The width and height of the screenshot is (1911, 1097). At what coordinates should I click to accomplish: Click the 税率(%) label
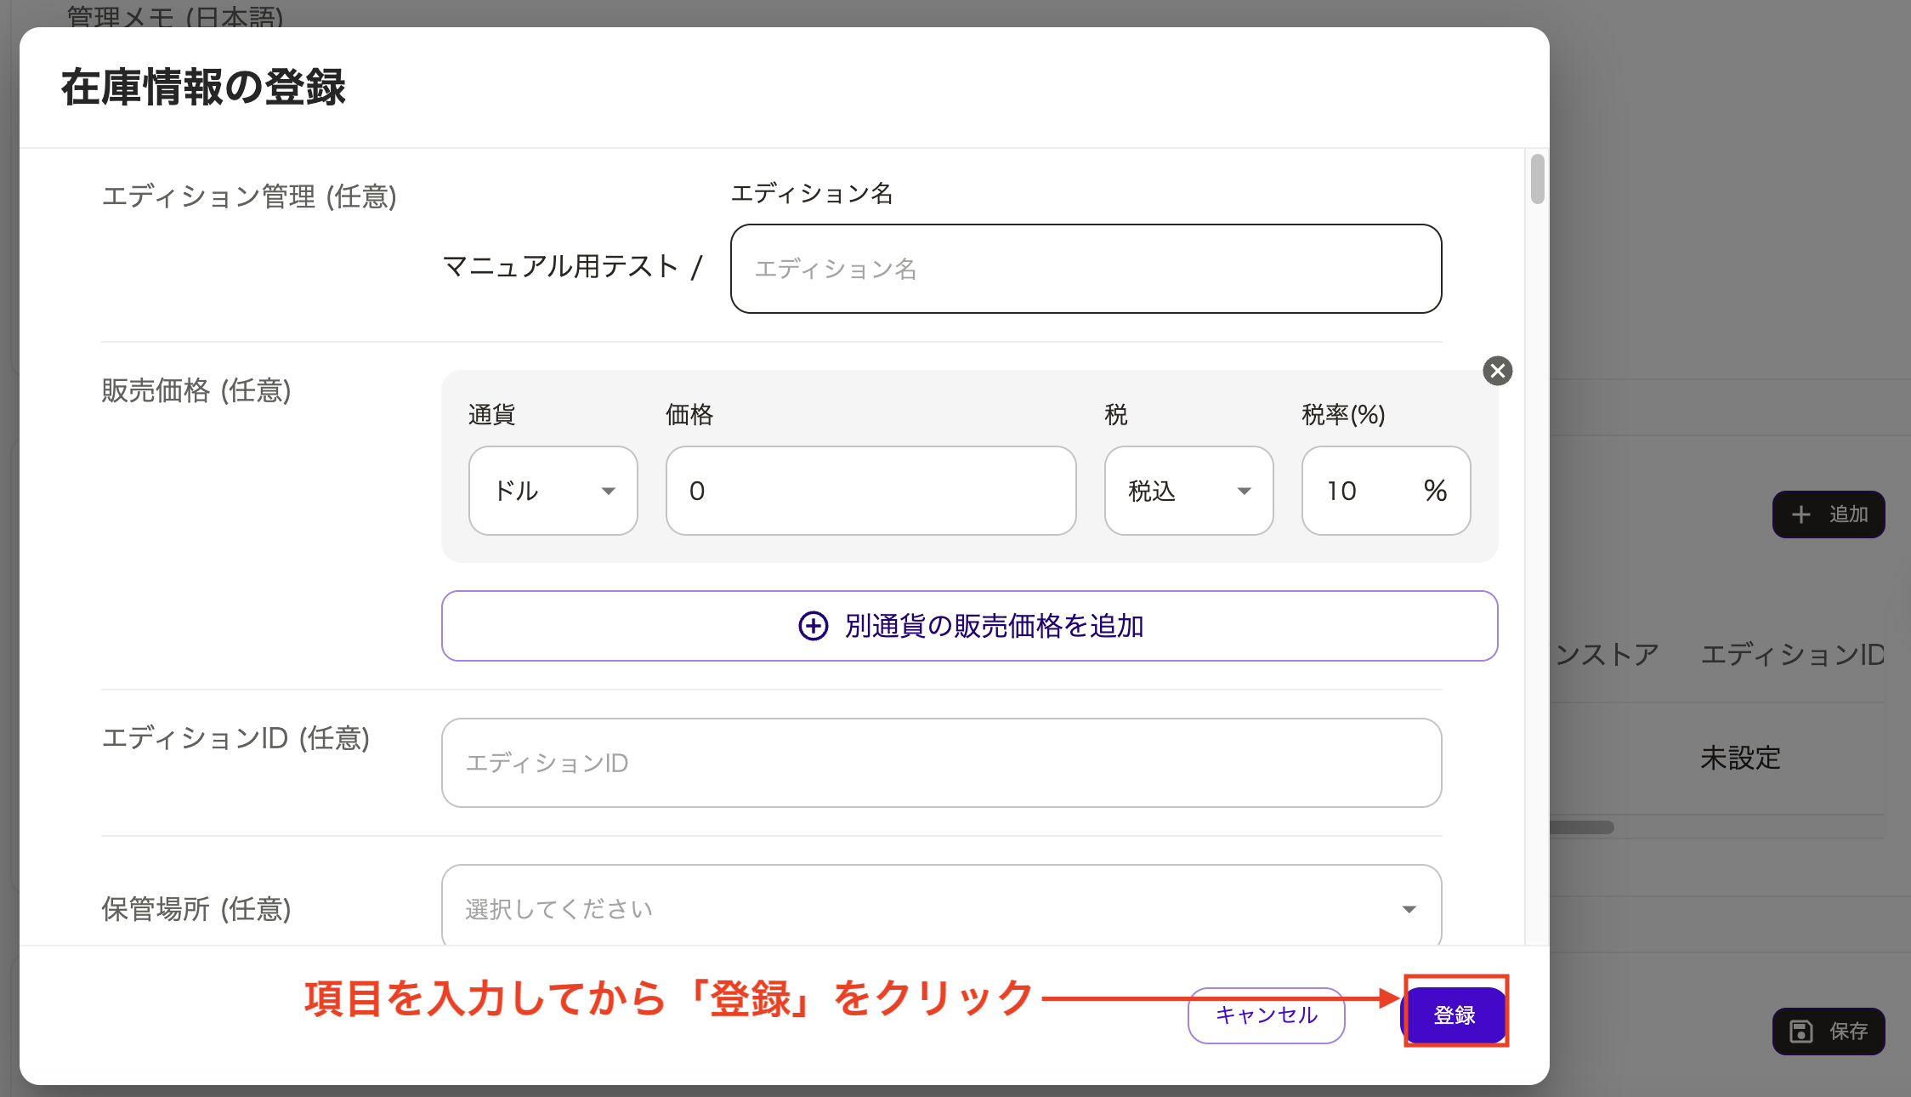[1343, 414]
